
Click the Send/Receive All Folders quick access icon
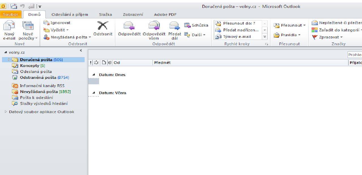13,6
